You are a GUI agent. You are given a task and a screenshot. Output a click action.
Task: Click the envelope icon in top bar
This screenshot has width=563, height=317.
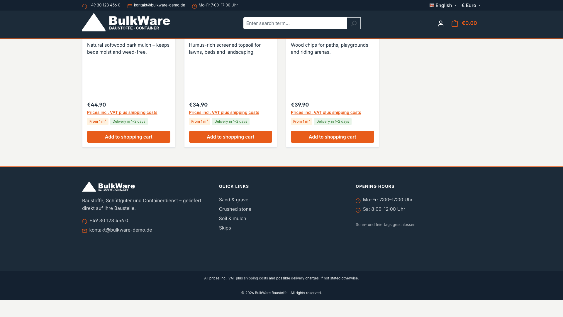tap(130, 6)
